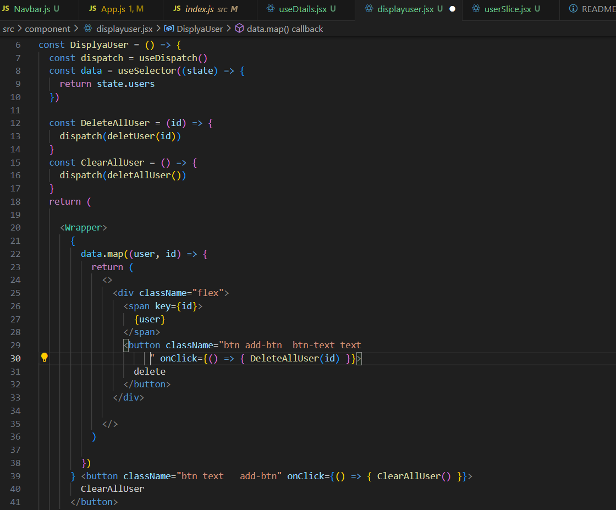Switch to the Navbar.js tab
This screenshot has height=510, width=616.
click(37, 9)
